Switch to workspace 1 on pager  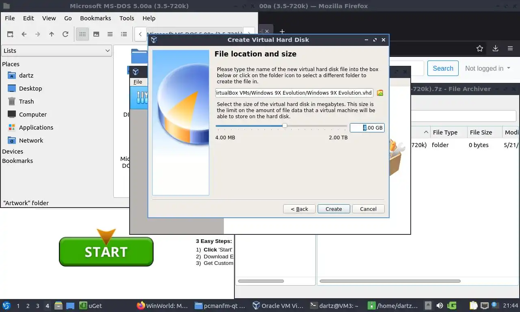point(18,306)
